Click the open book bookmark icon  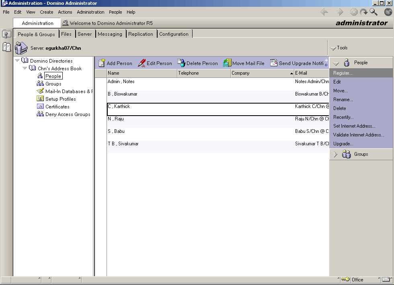6,47
